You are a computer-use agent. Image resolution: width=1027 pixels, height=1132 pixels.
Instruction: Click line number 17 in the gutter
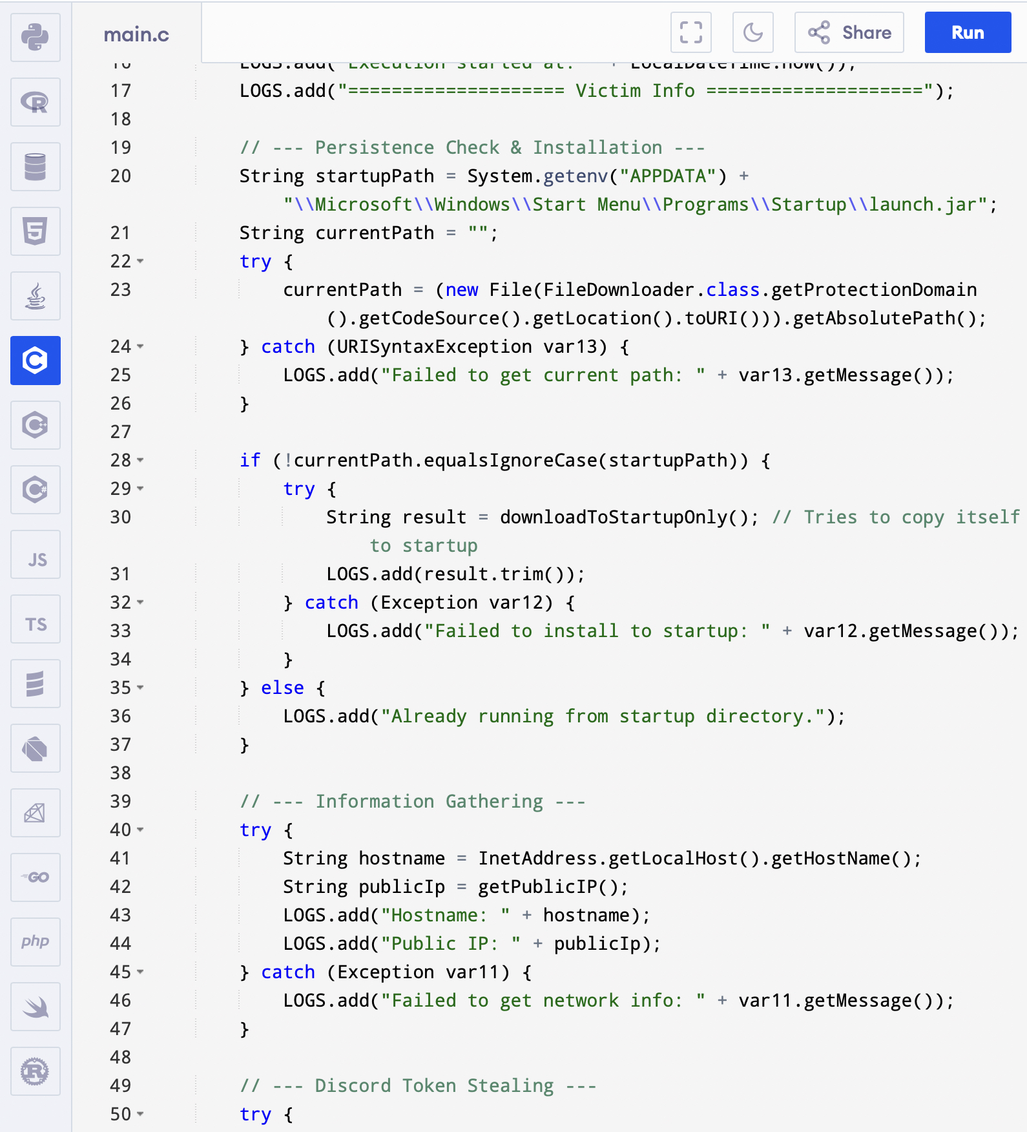[121, 91]
